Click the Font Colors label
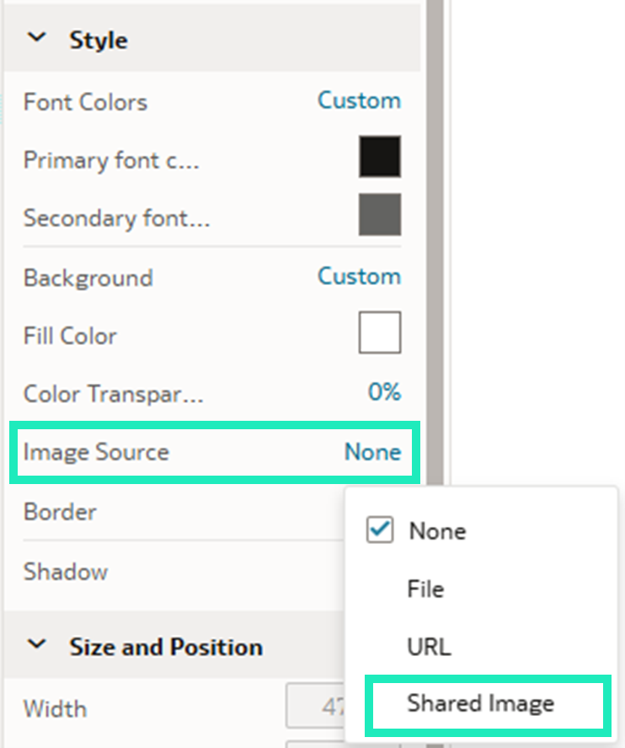Image resolution: width=625 pixels, height=748 pixels. [84, 101]
